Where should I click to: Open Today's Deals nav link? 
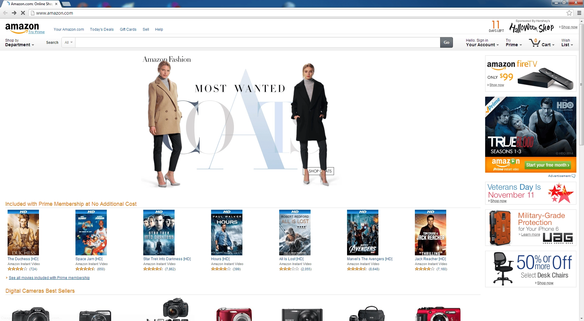[102, 29]
